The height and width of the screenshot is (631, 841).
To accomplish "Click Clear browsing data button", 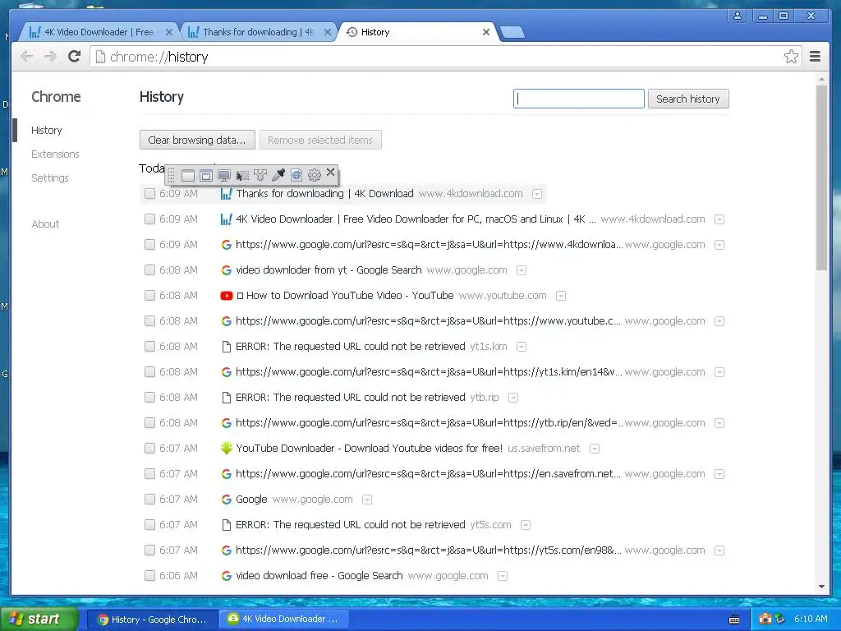I will coord(197,140).
